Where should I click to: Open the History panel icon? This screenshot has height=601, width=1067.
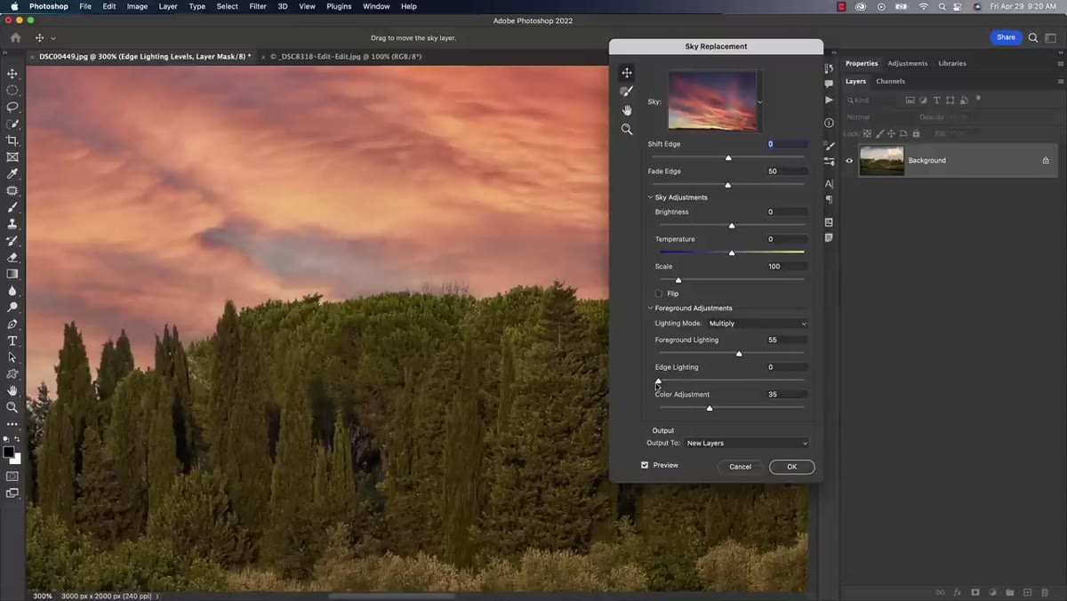pyautogui.click(x=829, y=68)
